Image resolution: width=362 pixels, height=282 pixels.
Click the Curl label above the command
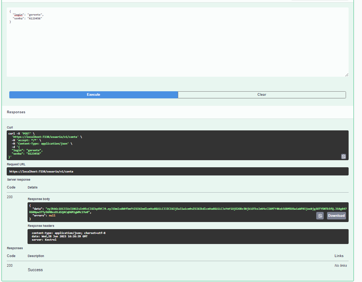9,127
